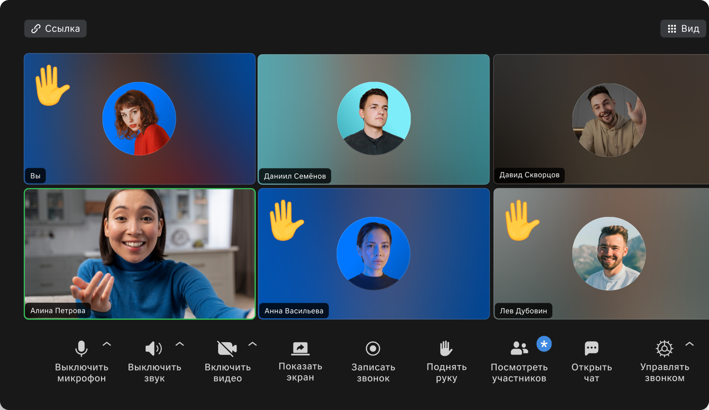Expand the microphone options chevron
709x410 pixels.
pos(107,344)
